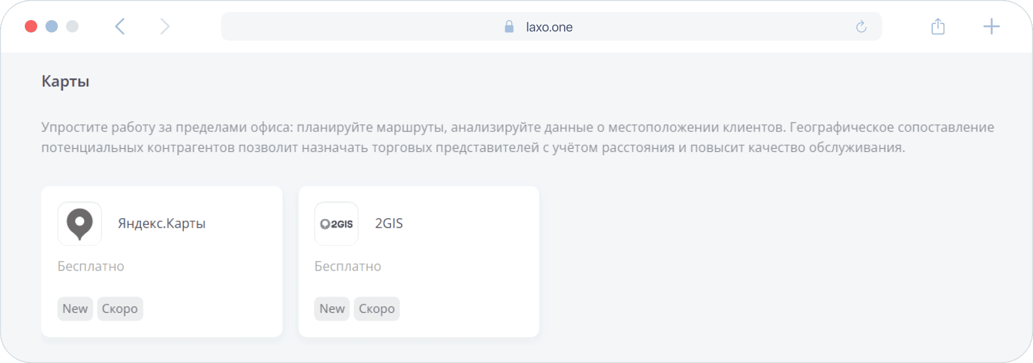The width and height of the screenshot is (1033, 363).
Task: Open the 2GIS integration title
Action: pyautogui.click(x=389, y=223)
